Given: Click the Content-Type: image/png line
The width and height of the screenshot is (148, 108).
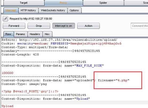Looking at the screenshot, I should point(24,84).
